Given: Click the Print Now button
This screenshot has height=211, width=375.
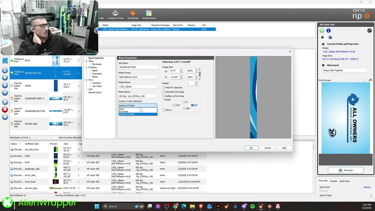Looking at the screenshot, I should pos(346,170).
